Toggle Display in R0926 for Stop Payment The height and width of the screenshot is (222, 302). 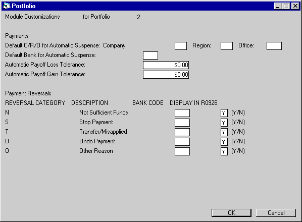[x=224, y=123]
